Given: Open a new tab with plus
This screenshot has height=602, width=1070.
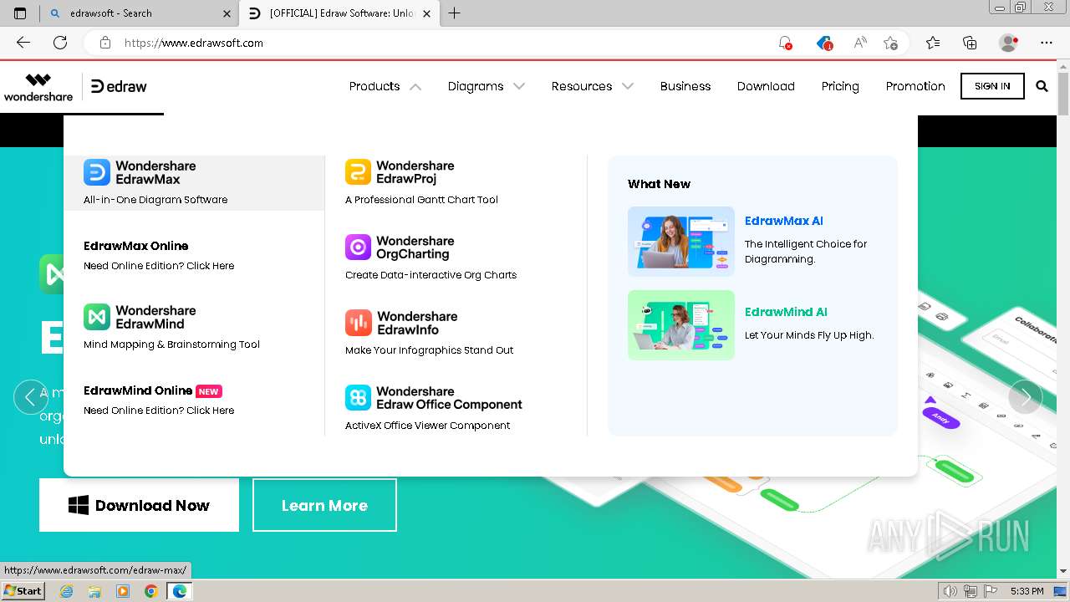Looking at the screenshot, I should pos(455,13).
